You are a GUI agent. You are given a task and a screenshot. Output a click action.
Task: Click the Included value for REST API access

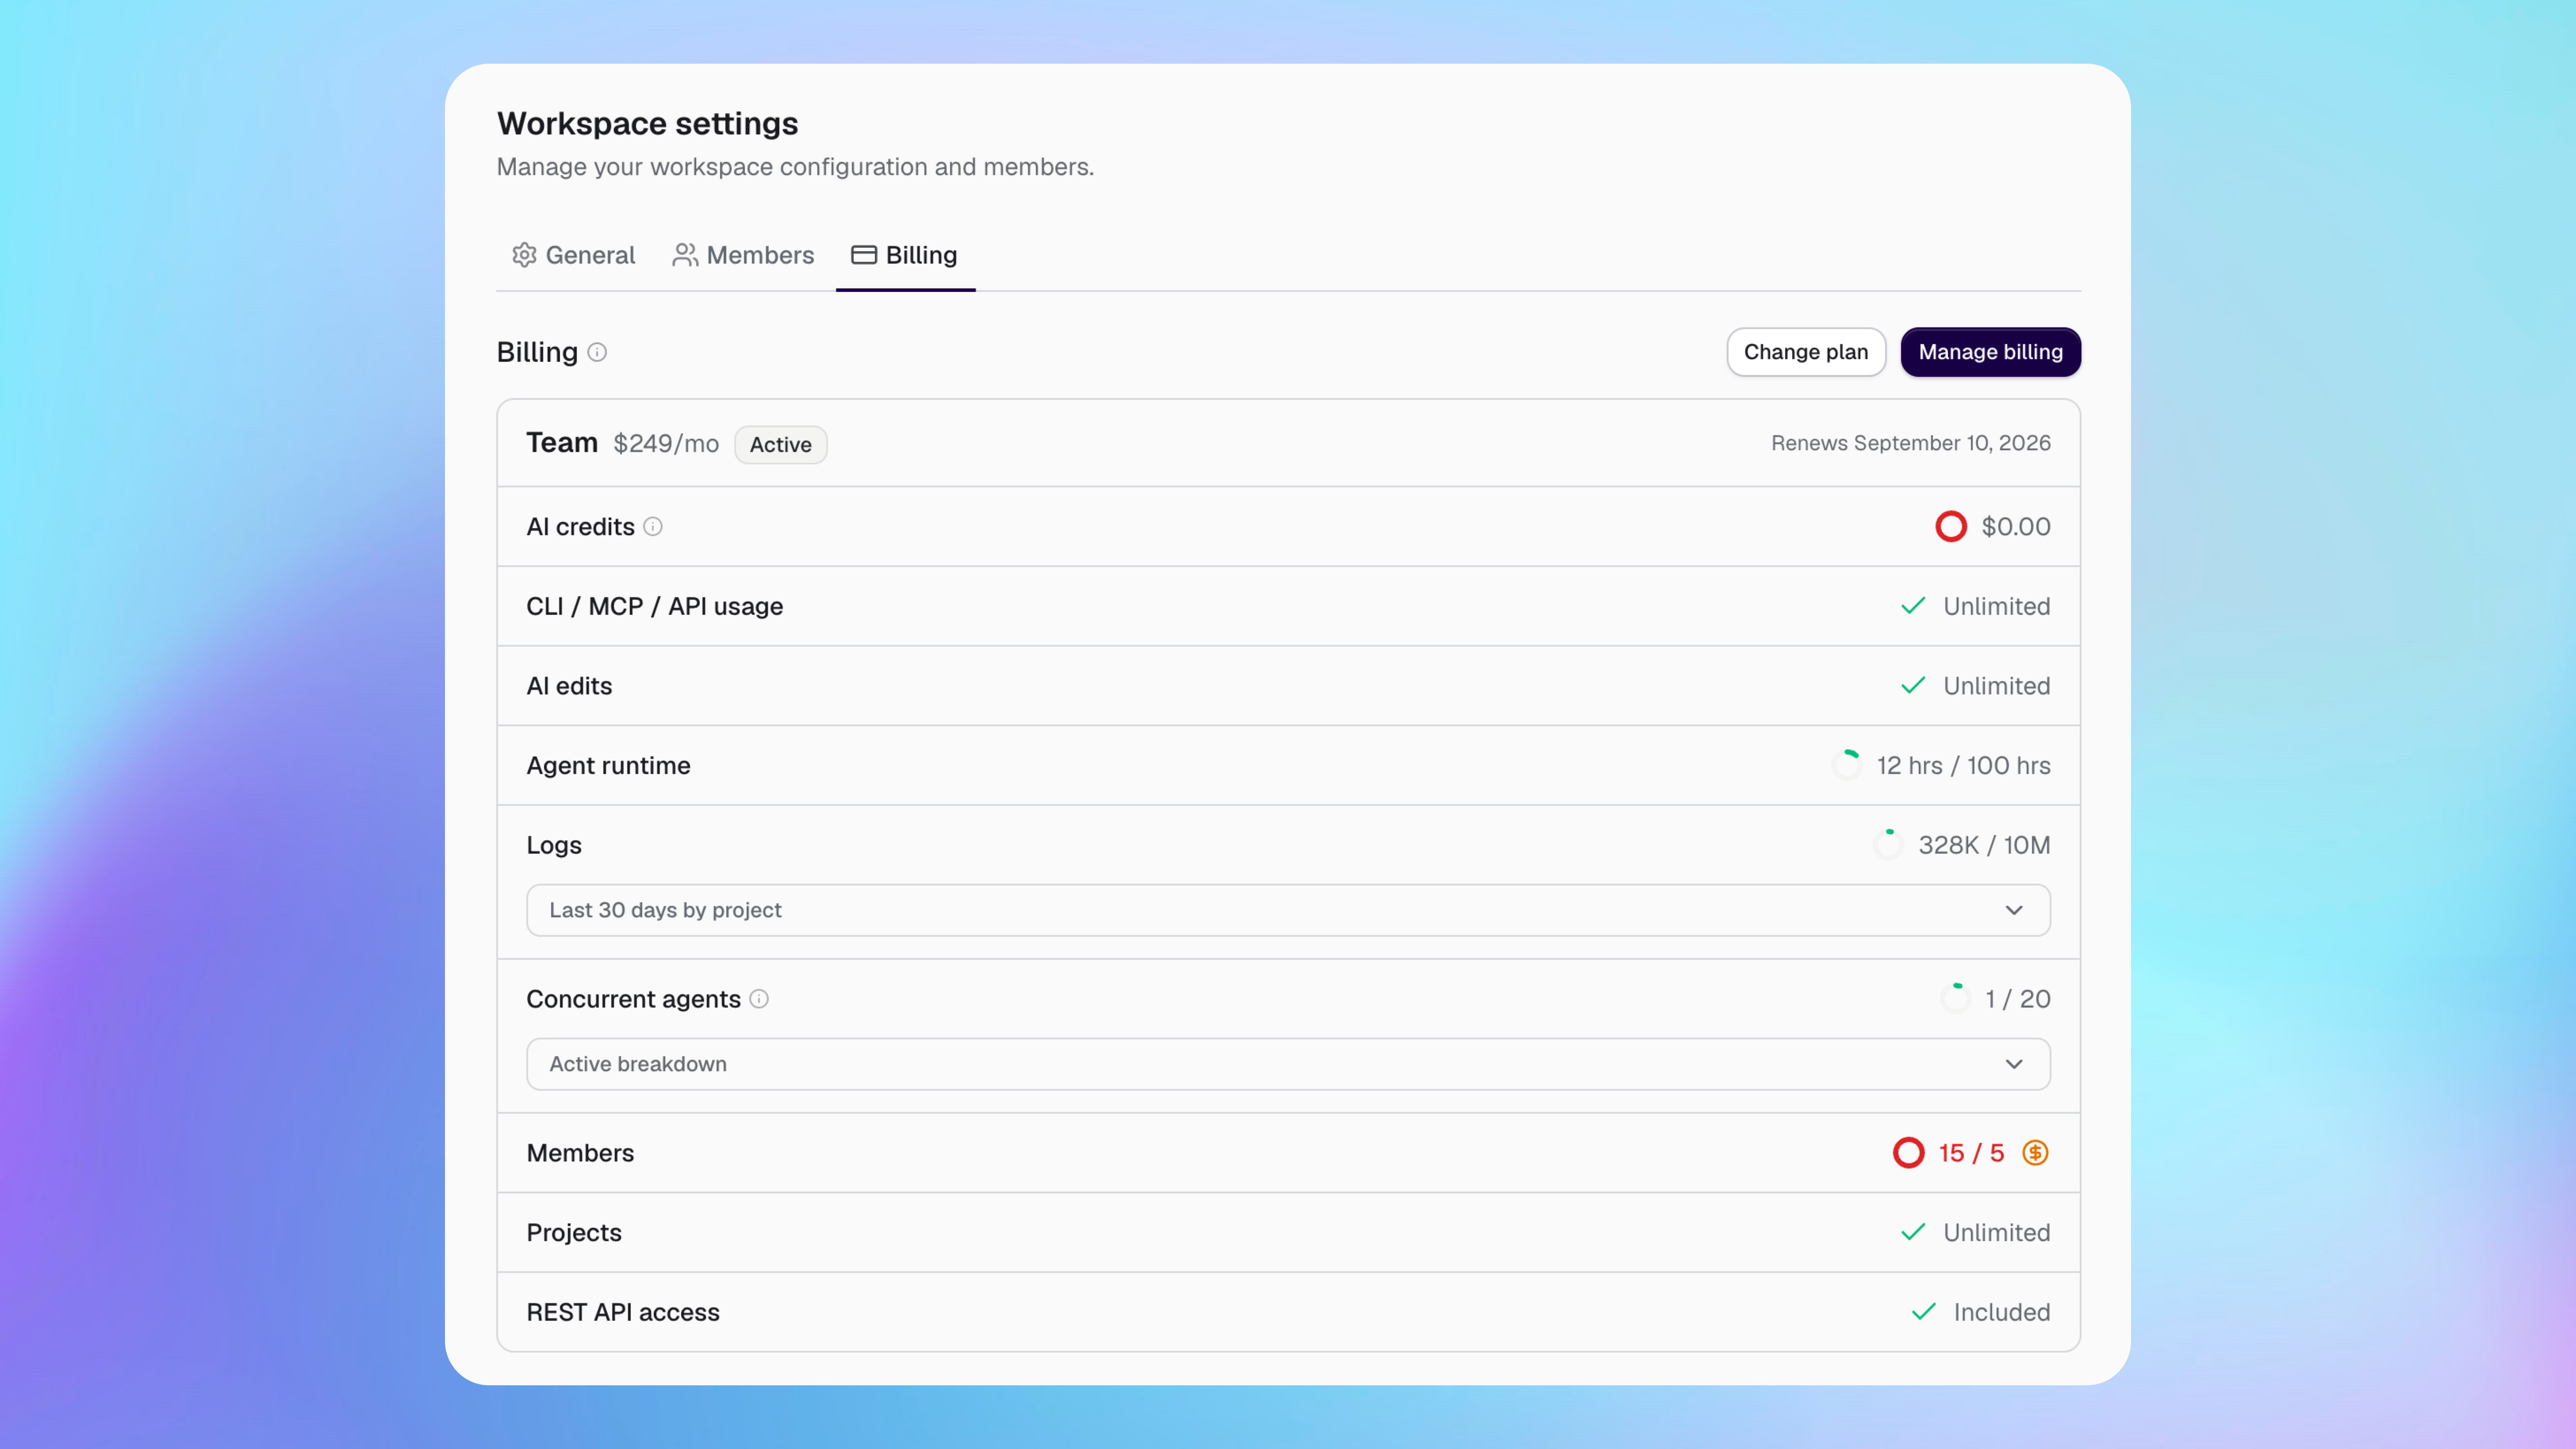point(2002,1312)
